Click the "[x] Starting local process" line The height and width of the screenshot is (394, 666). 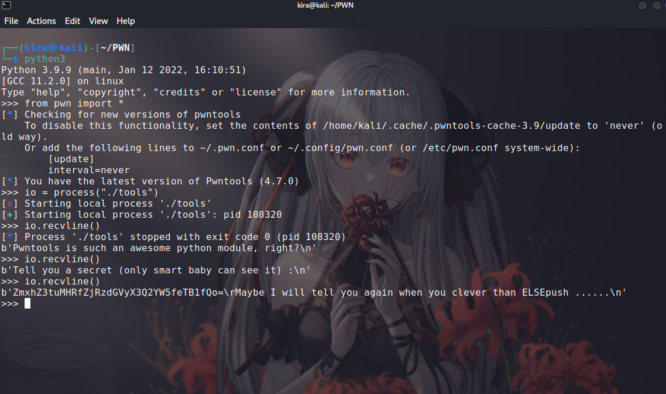click(106, 203)
